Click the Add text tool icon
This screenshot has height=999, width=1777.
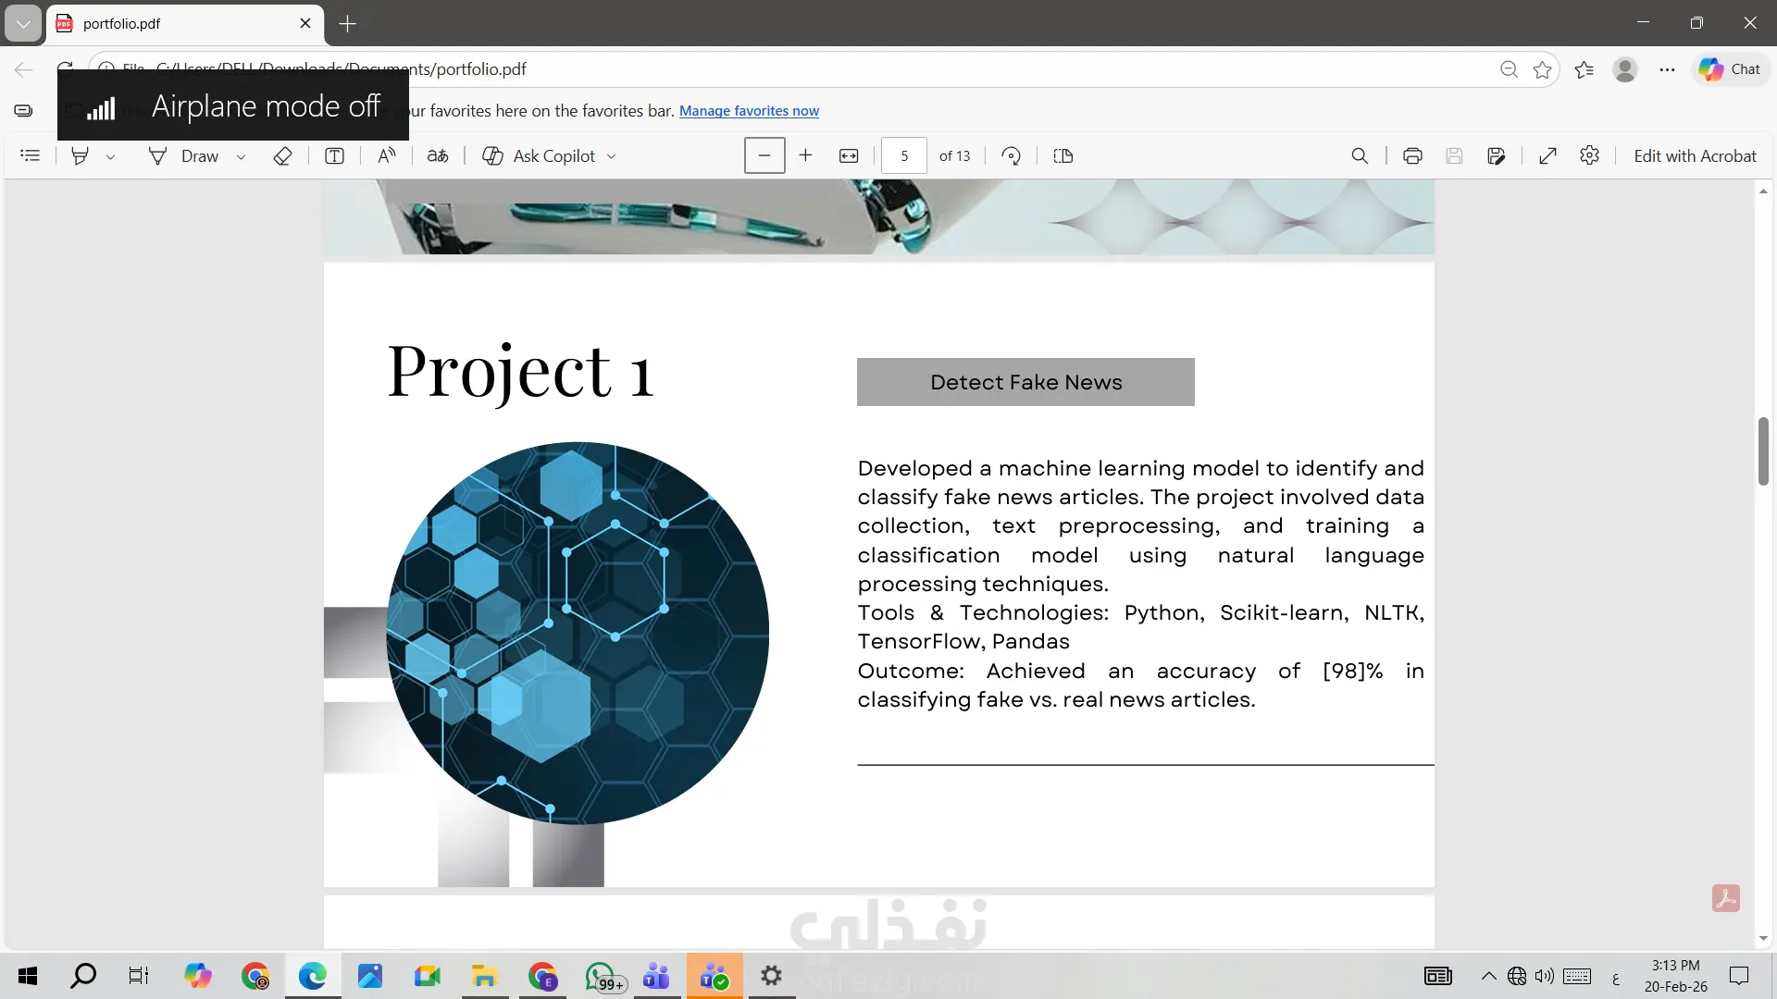click(x=335, y=155)
